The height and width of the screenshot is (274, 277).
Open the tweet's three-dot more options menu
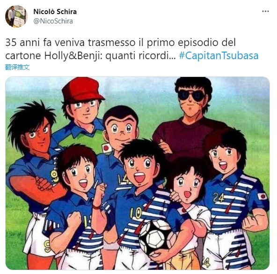click(x=265, y=11)
